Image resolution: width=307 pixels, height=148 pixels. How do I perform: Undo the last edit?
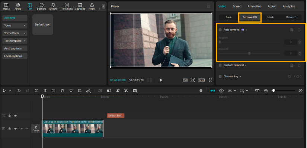(19, 91)
